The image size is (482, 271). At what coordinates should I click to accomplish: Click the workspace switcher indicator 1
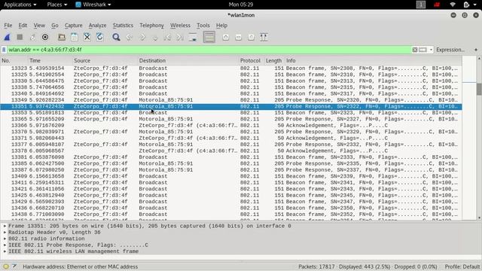point(421,5)
